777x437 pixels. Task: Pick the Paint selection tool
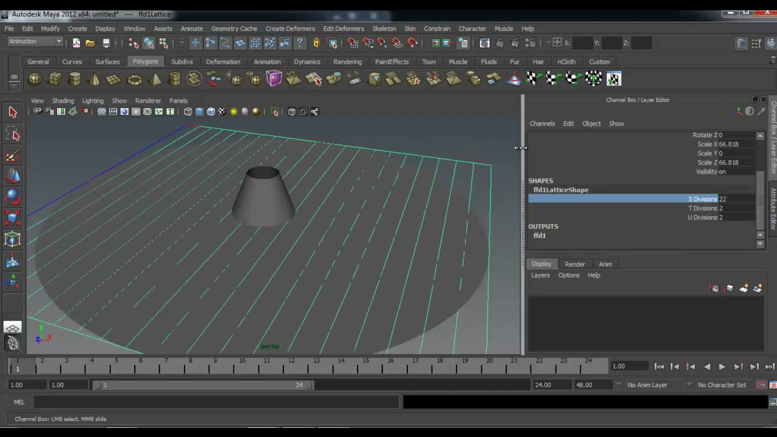13,155
